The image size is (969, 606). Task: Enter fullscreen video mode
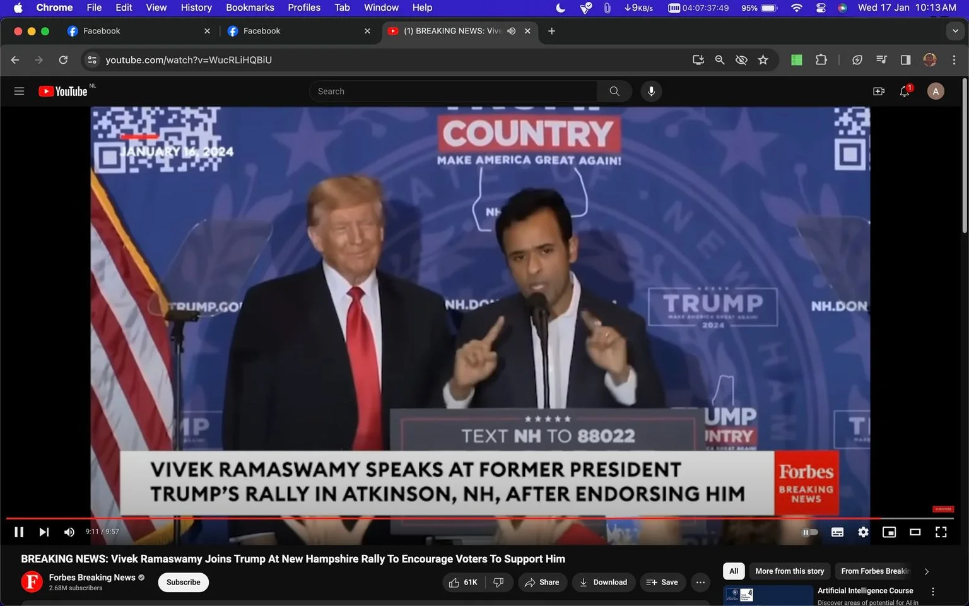coord(941,532)
